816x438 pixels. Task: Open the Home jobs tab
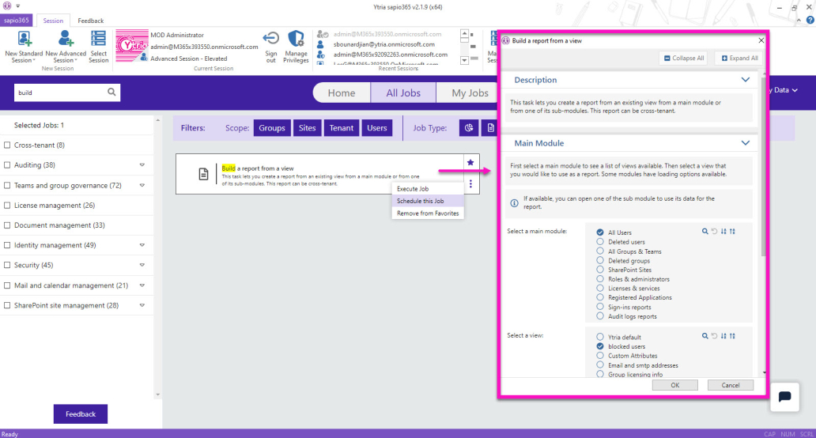coord(342,93)
